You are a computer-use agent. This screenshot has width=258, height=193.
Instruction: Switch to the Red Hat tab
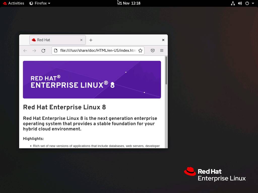pos(50,40)
